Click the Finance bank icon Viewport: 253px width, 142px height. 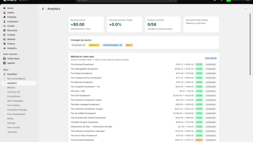pos(4,44)
